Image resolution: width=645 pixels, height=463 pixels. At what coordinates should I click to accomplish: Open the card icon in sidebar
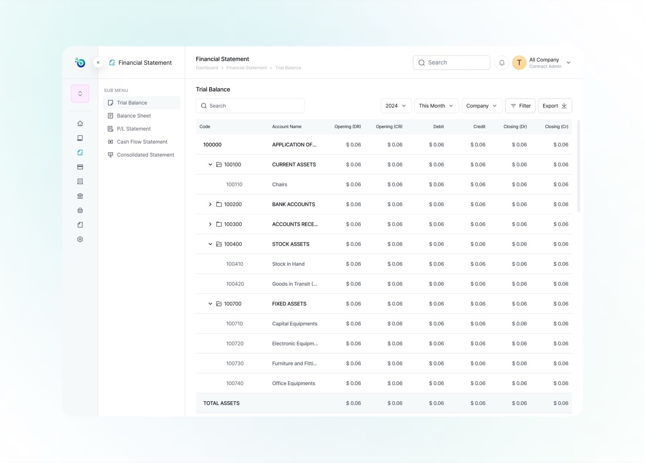click(x=80, y=167)
